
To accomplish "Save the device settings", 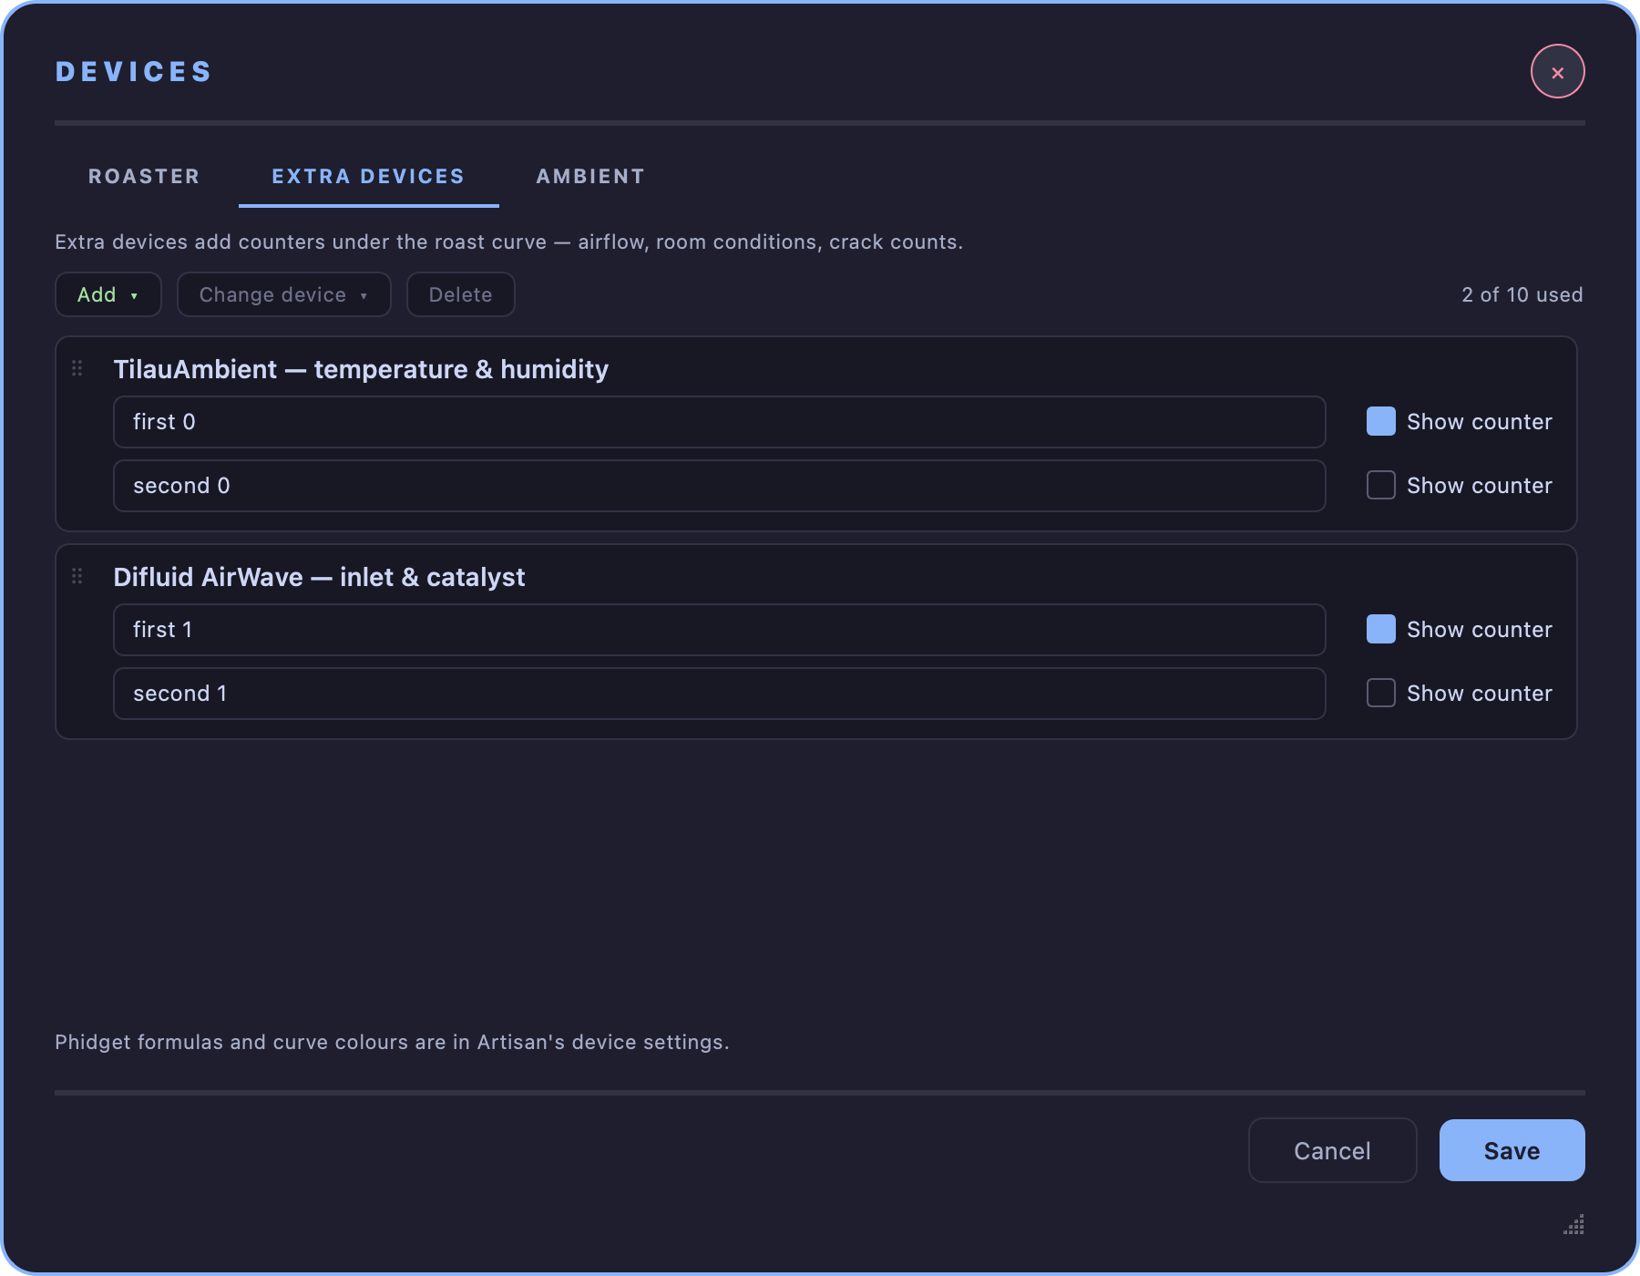I will (x=1512, y=1150).
